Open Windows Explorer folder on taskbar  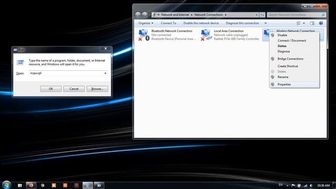[x=20, y=185]
